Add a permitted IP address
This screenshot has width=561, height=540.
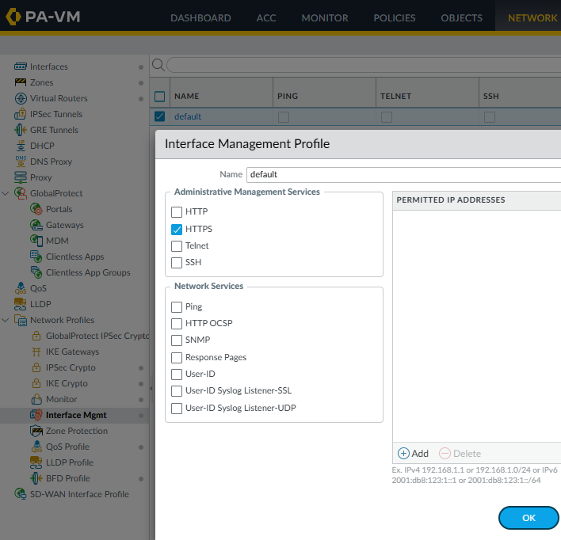pyautogui.click(x=413, y=454)
